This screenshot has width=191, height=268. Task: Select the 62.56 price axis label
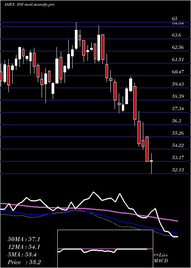pos(178,47)
